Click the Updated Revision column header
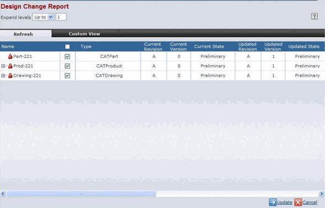325x208 pixels. tap(248, 46)
